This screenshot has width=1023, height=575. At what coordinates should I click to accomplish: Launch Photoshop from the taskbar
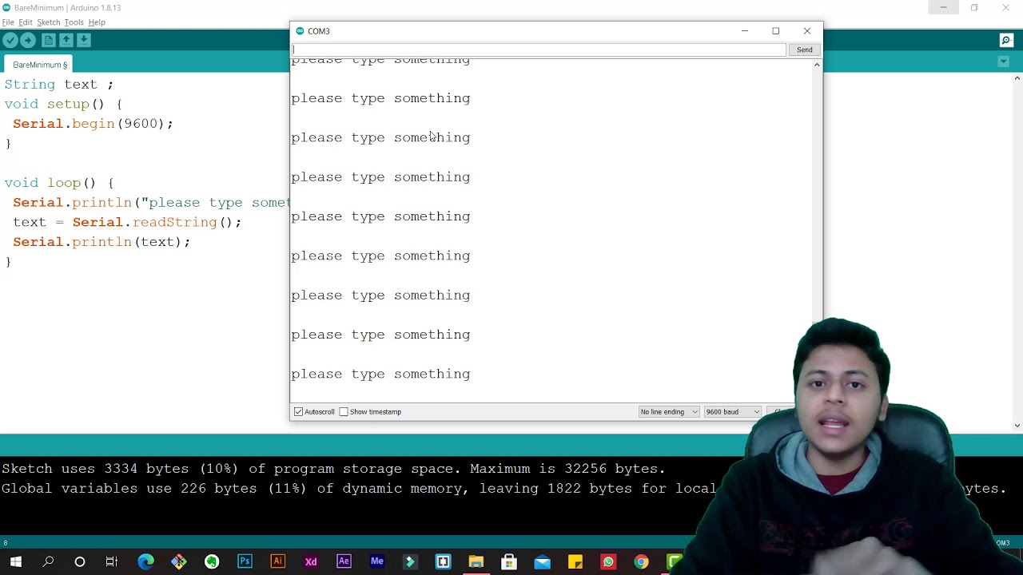click(245, 562)
